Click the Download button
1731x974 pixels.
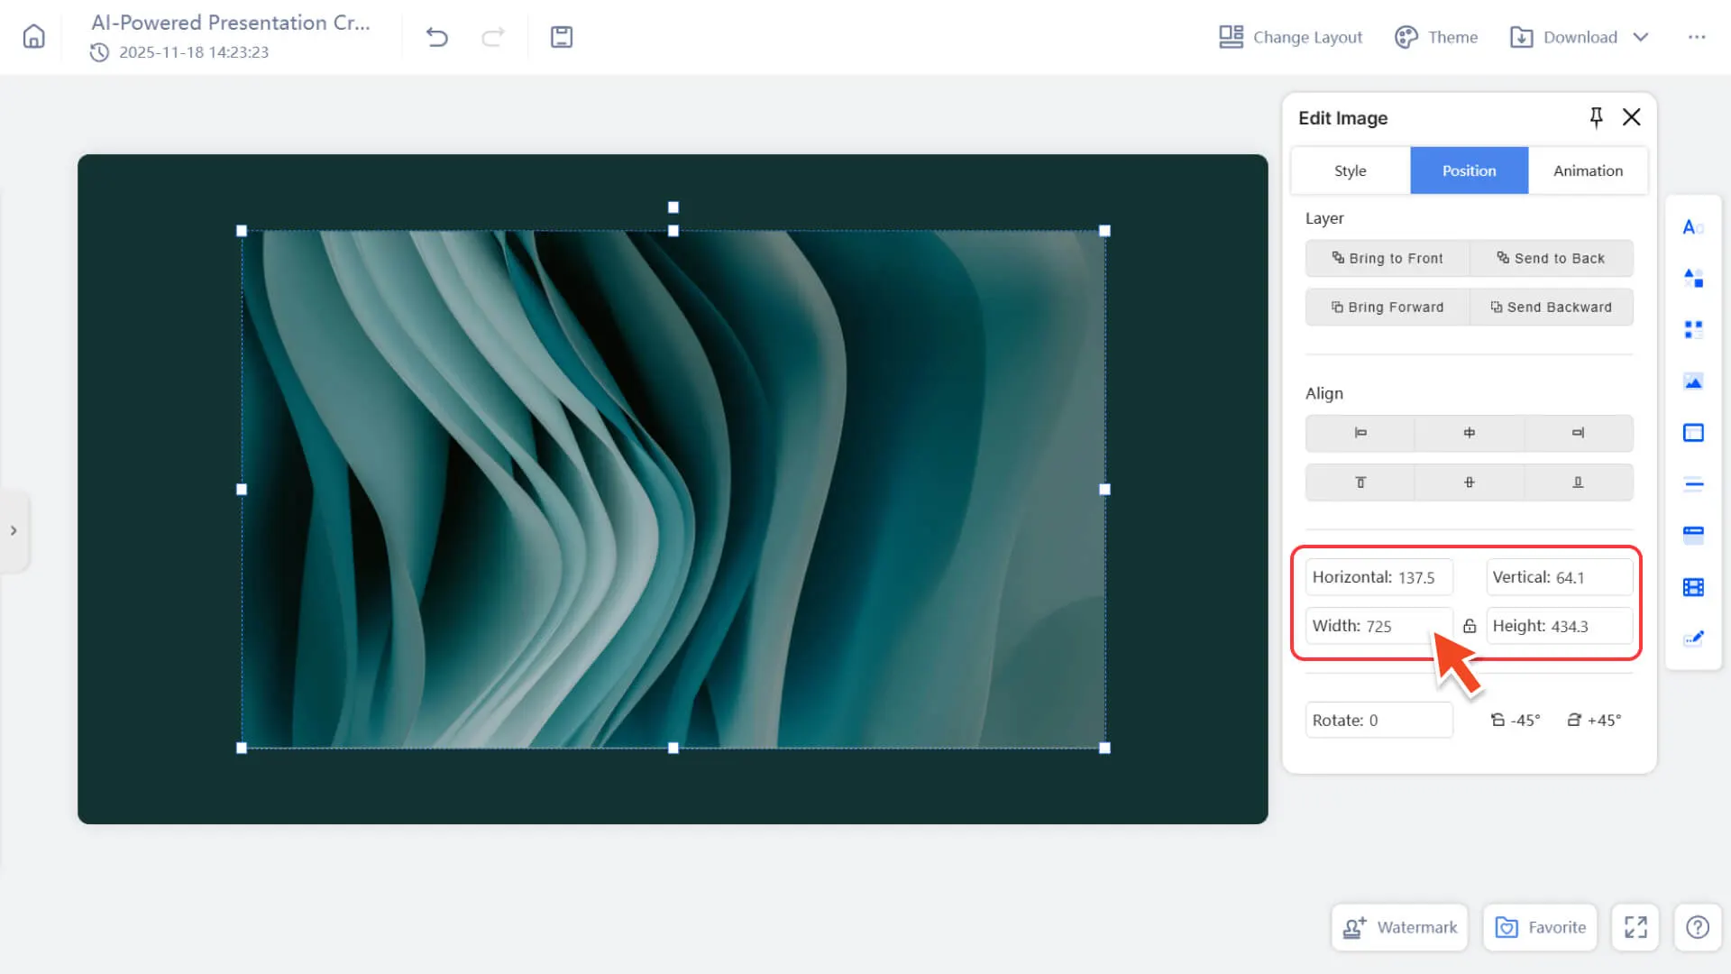click(x=1564, y=37)
